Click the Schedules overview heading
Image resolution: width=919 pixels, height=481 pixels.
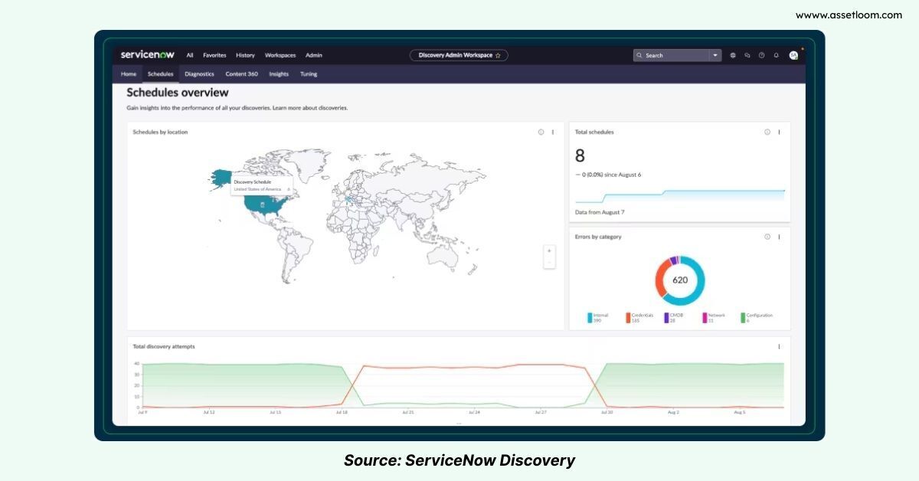[178, 93]
